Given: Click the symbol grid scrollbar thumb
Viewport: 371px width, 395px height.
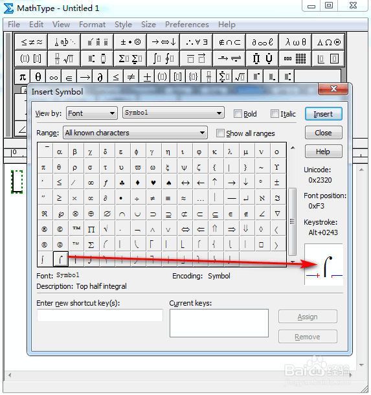Looking at the screenshot, I should tap(292, 221).
